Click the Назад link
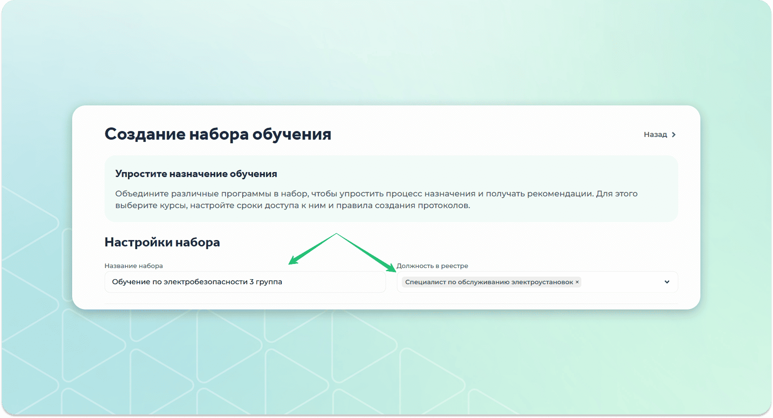773x418 pixels. (655, 135)
